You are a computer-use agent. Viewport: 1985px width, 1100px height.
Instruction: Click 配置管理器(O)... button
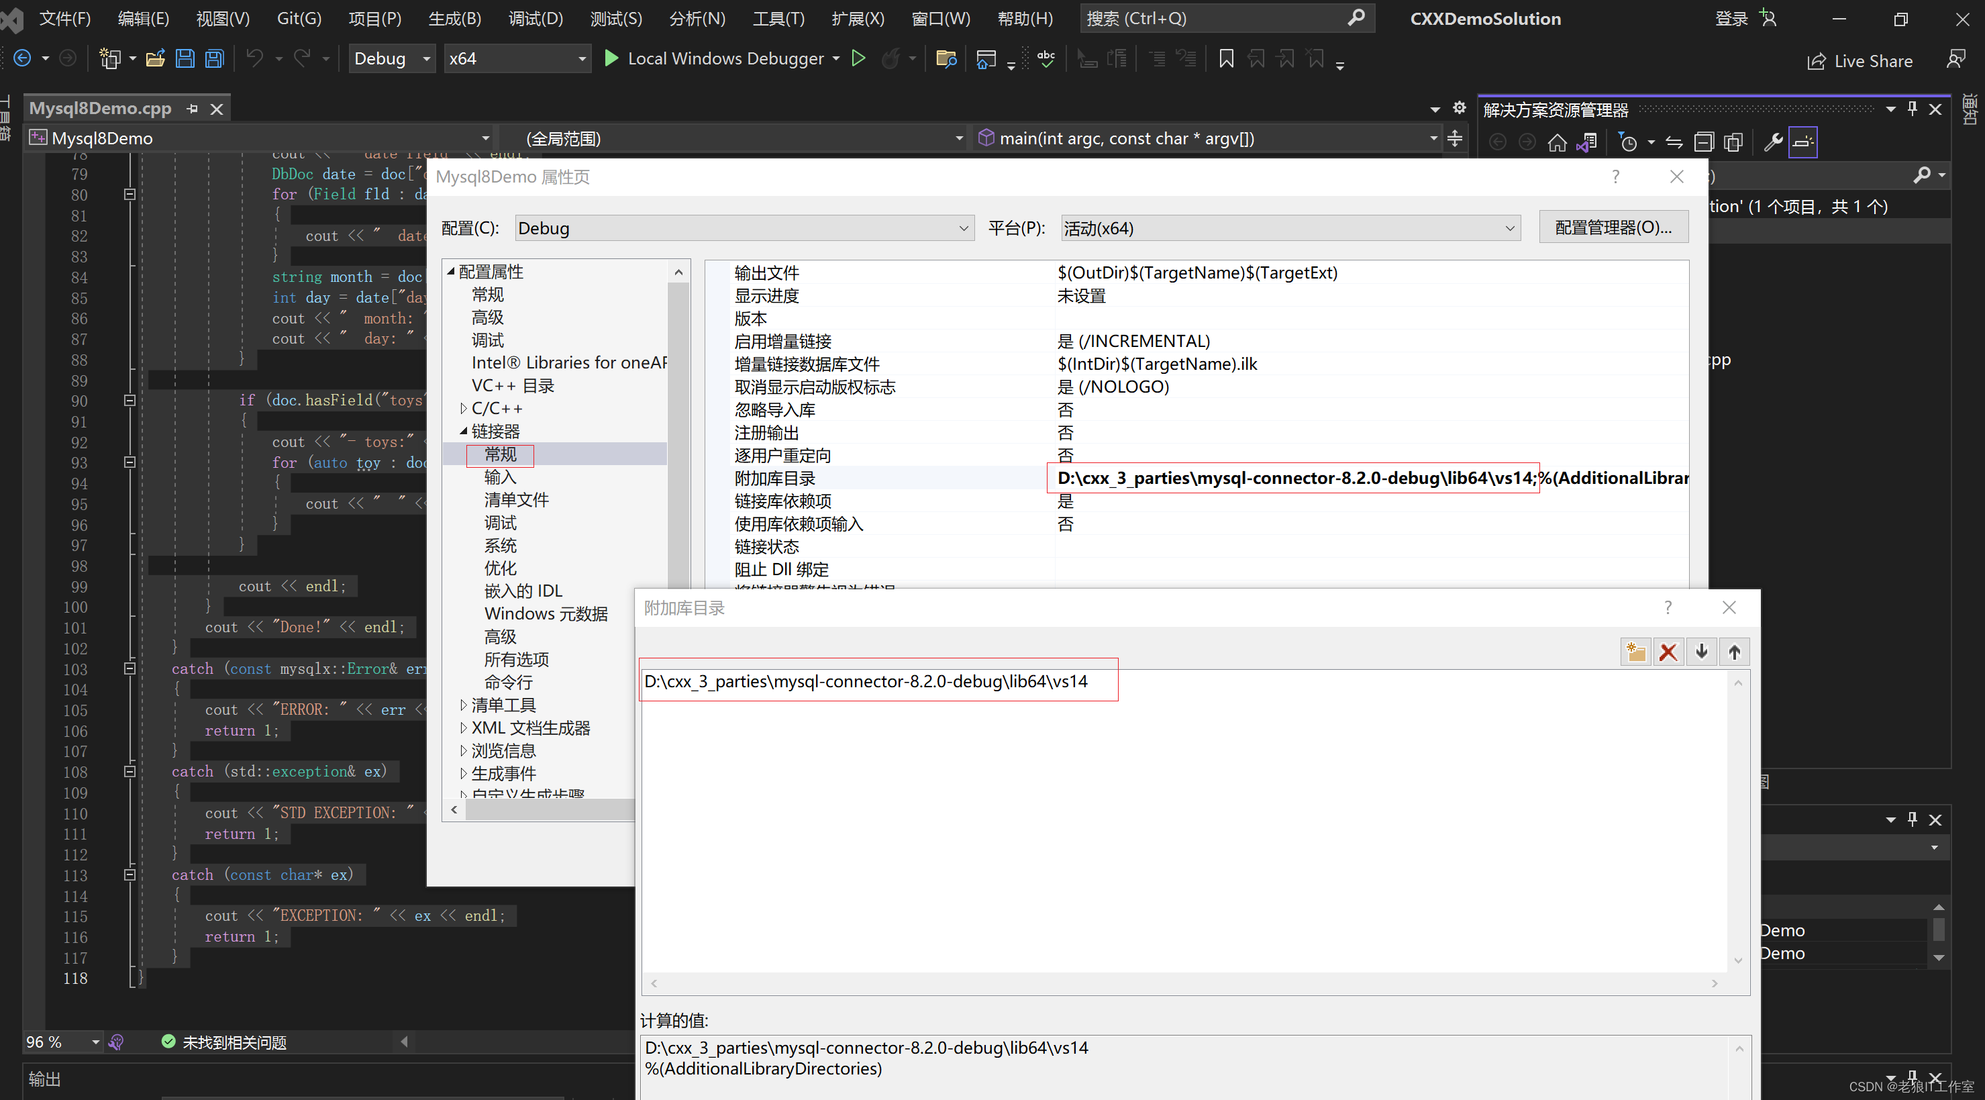(x=1613, y=228)
